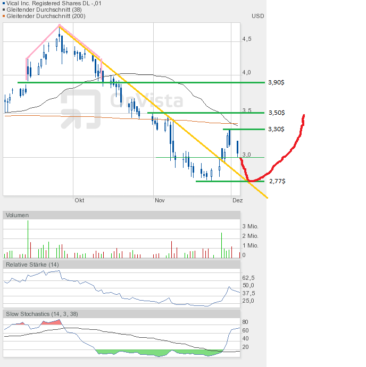Viewport: 366px width, 367px height.
Task: Click the Okt month label on the axis
Action: point(79,200)
